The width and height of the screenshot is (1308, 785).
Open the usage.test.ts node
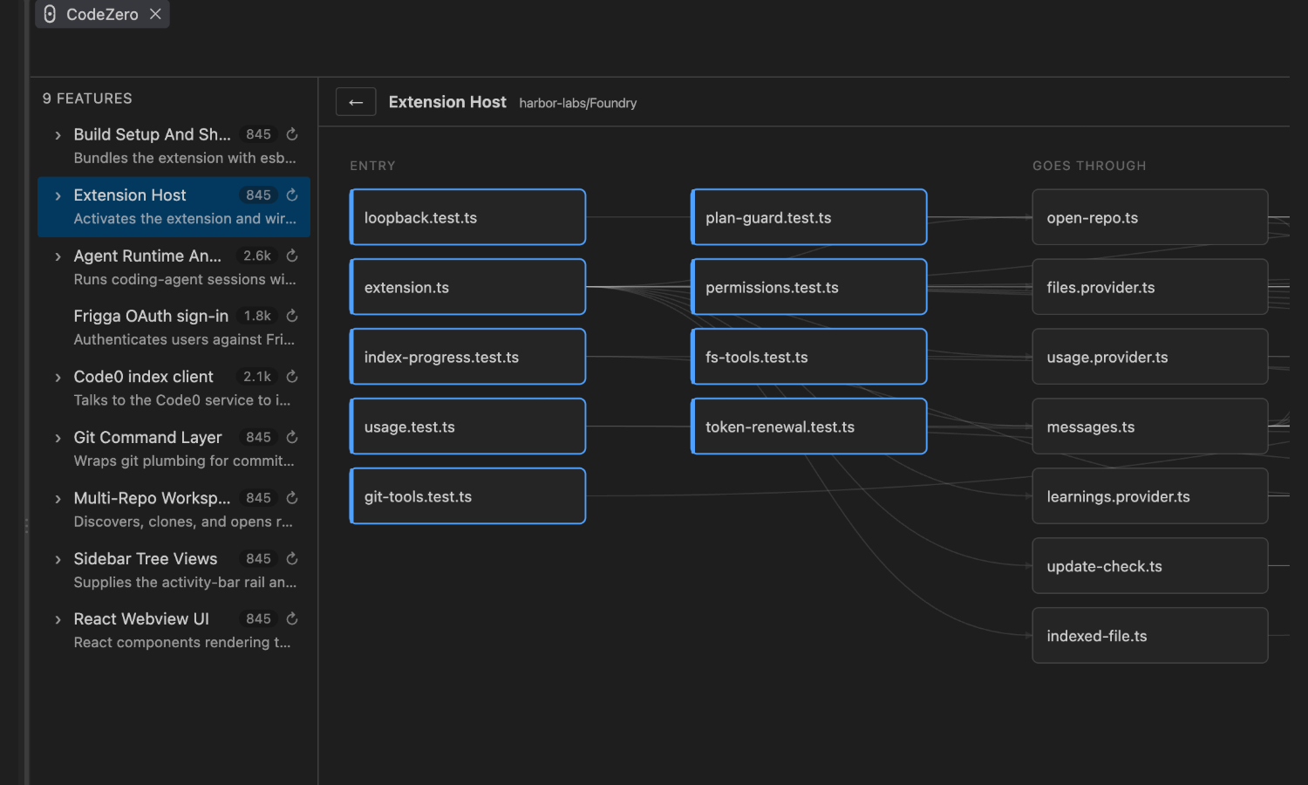(x=467, y=427)
